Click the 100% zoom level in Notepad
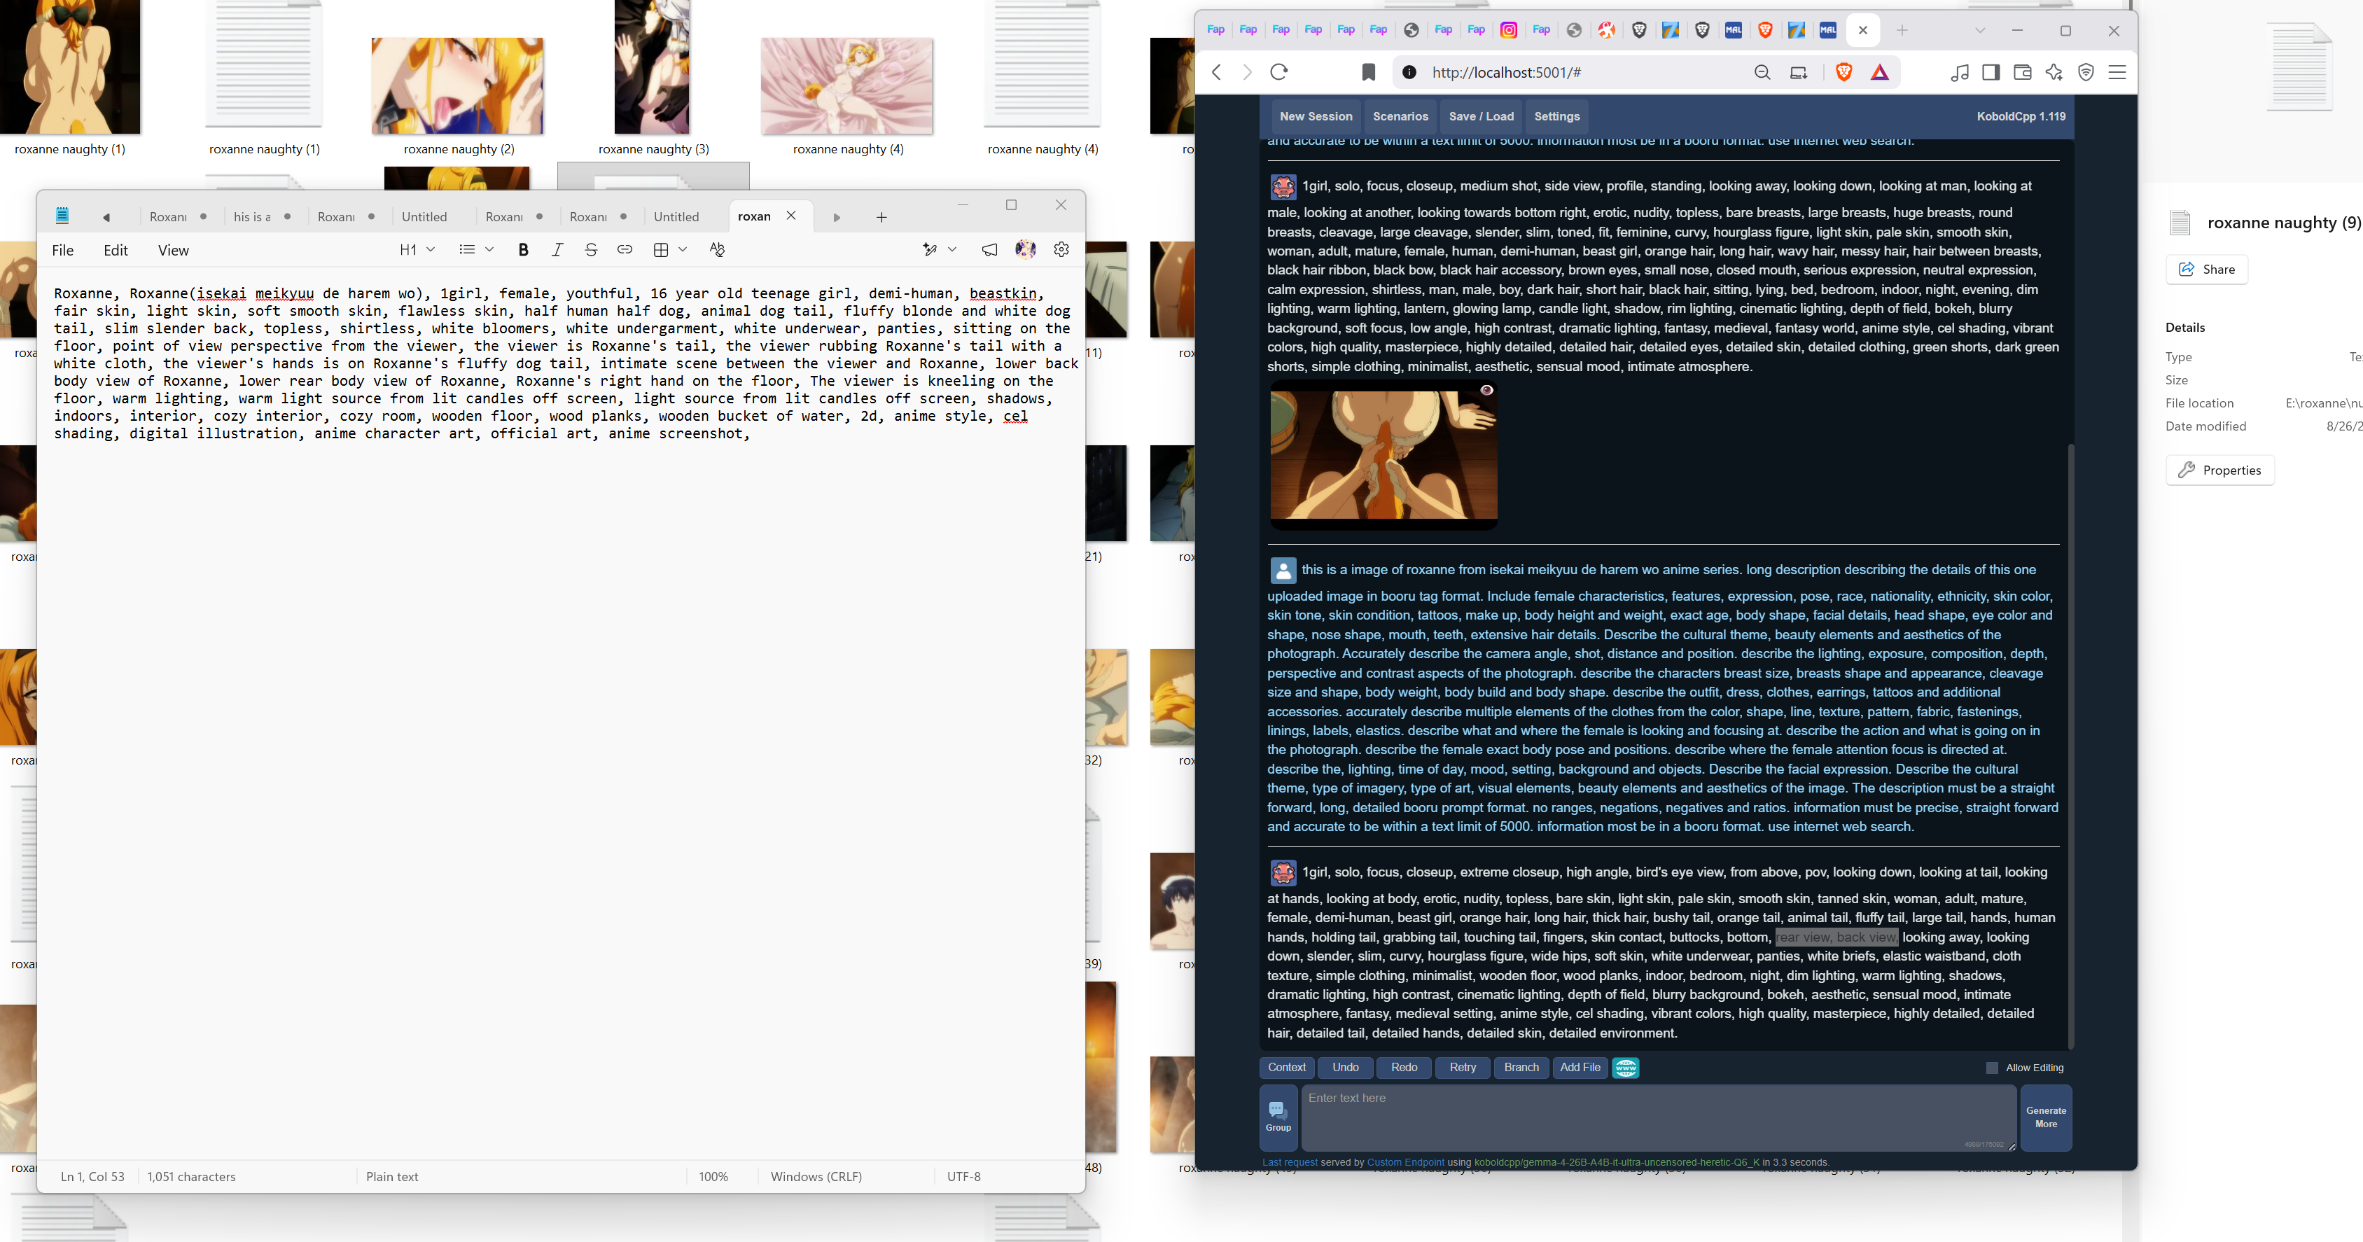 click(x=713, y=1177)
